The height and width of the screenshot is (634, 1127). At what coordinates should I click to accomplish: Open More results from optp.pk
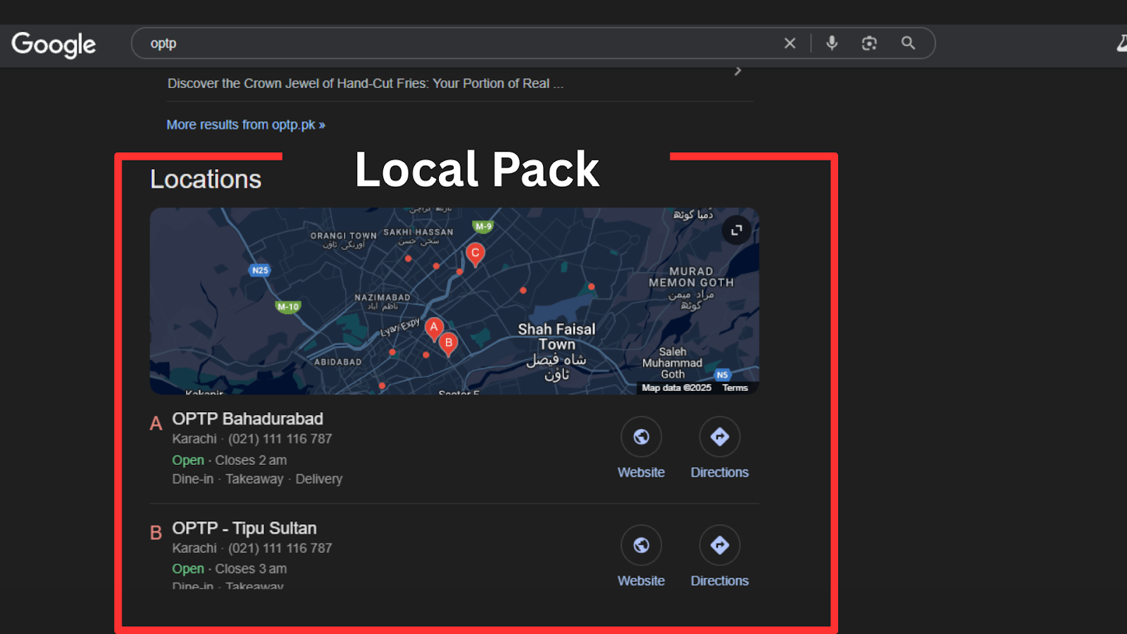click(246, 125)
